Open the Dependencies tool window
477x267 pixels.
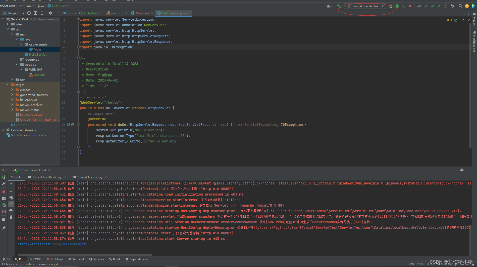click(x=137, y=259)
